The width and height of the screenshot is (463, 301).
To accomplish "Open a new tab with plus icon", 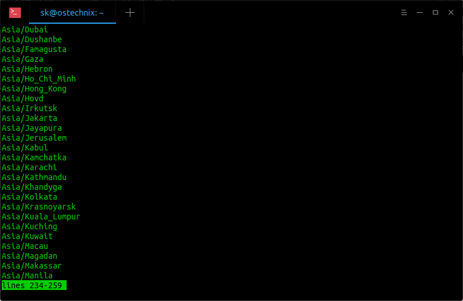I will (130, 12).
